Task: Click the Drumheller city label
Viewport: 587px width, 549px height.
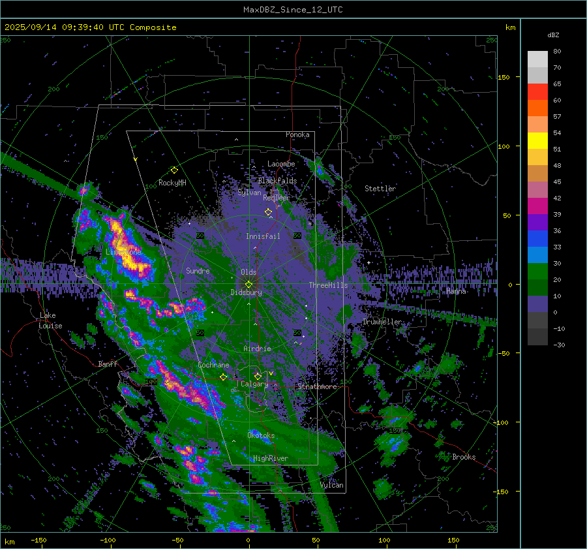Action: (382, 322)
